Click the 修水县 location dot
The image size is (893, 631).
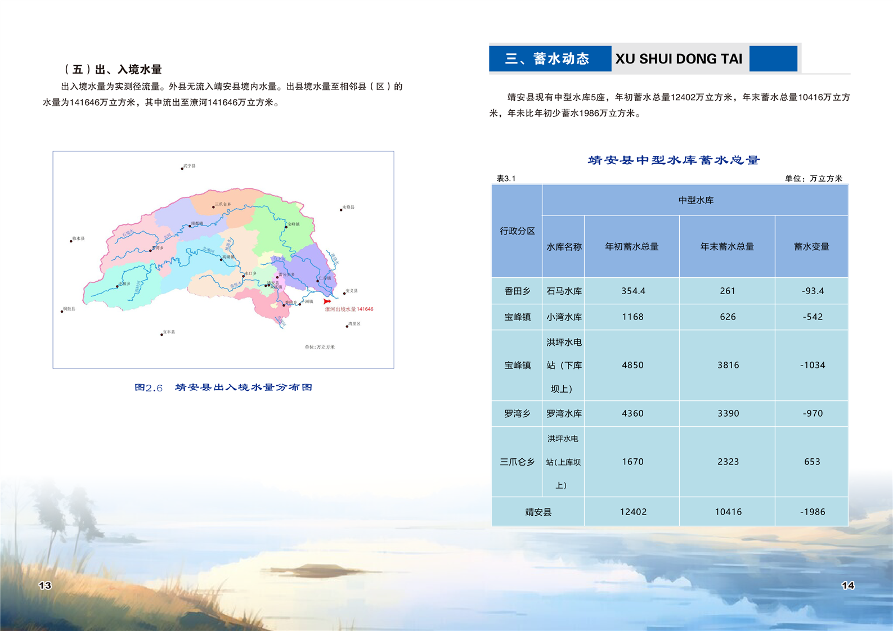[x=71, y=241]
